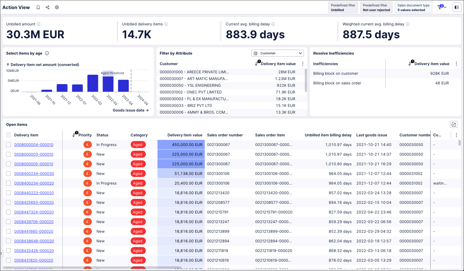Show info for Unbilled delivery items
Image resolution: width=464 pixels, height=271 pixels.
(x=166, y=24)
